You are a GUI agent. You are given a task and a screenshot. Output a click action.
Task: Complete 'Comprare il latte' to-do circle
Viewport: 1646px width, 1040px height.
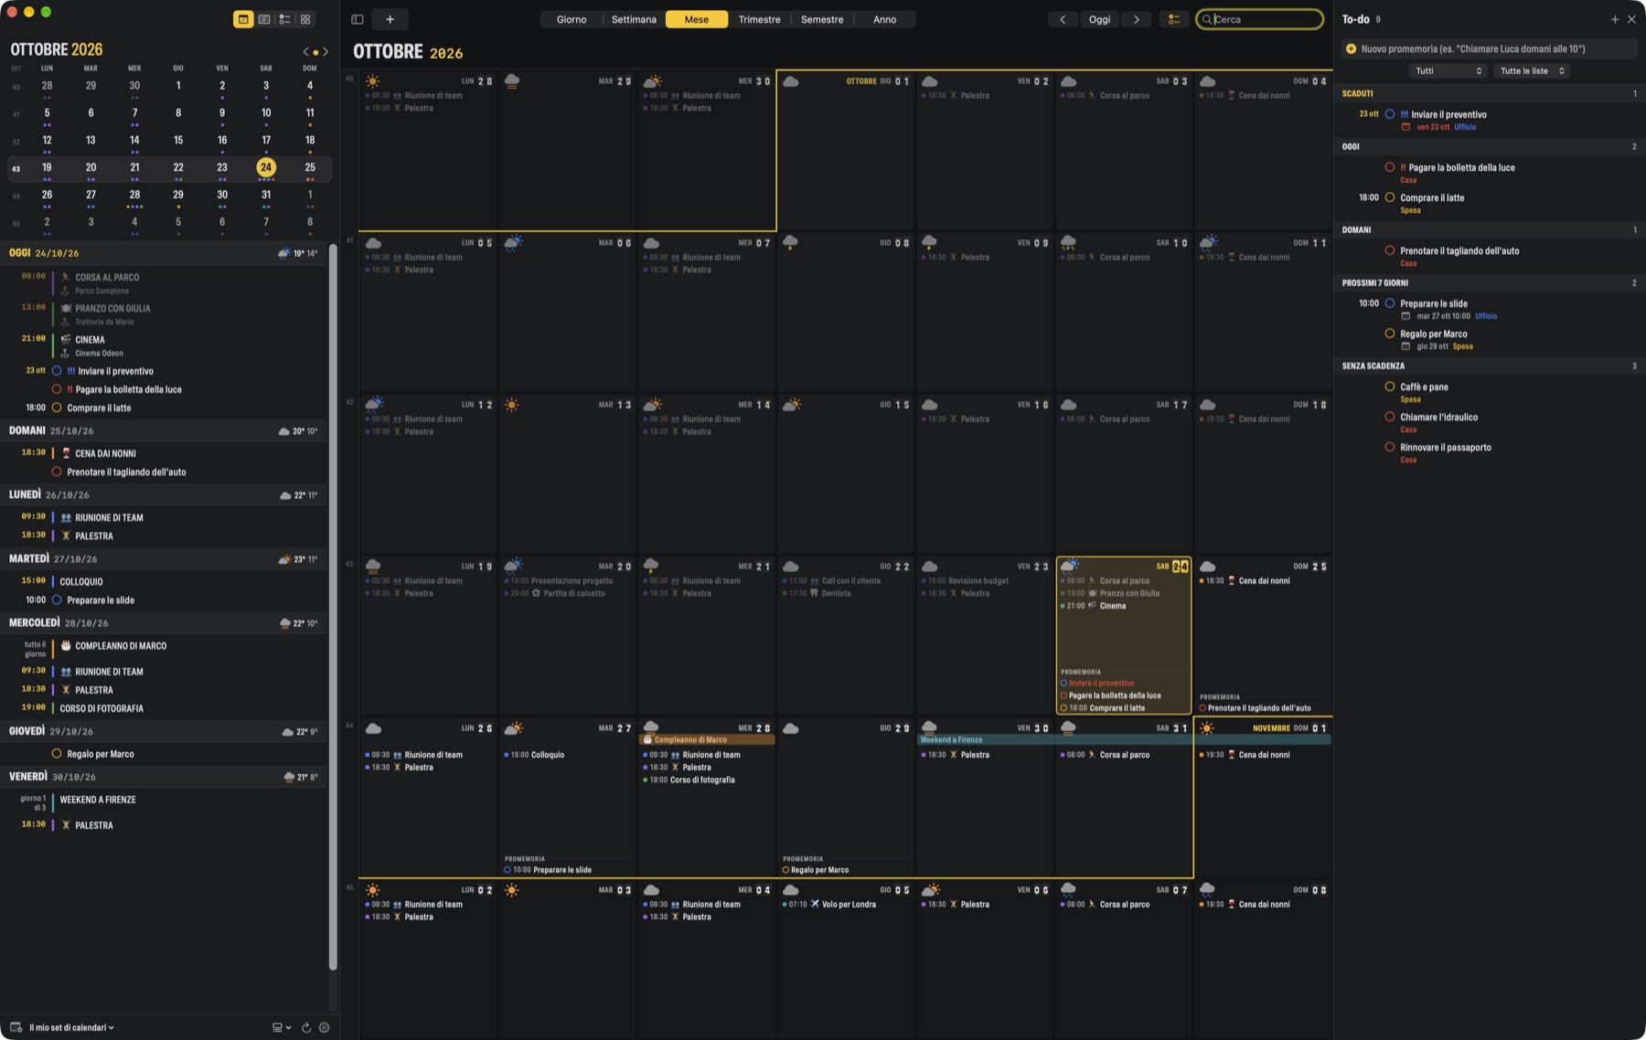pyautogui.click(x=1390, y=197)
